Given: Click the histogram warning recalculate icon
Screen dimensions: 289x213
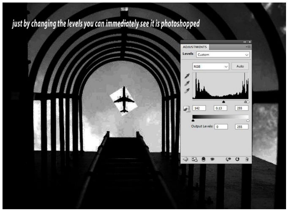Looking at the screenshot, I should [186, 108].
